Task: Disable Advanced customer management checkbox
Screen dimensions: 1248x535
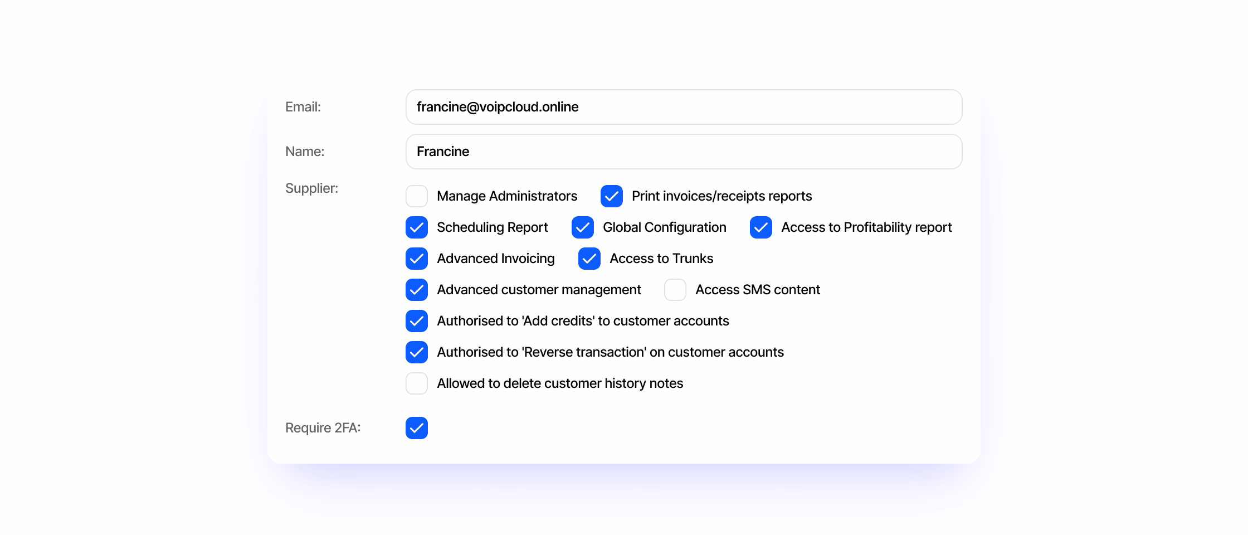Action: coord(417,290)
